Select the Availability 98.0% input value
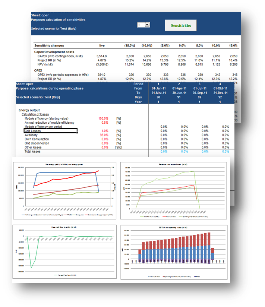265x307 pixels. pos(103,135)
